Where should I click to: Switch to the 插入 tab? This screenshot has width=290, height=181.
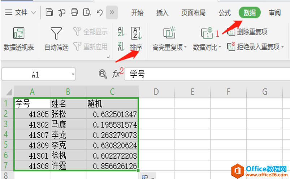pyautogui.click(x=162, y=13)
